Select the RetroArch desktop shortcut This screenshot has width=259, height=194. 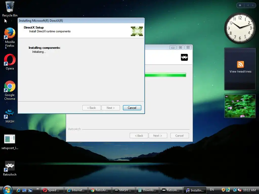[10, 168]
